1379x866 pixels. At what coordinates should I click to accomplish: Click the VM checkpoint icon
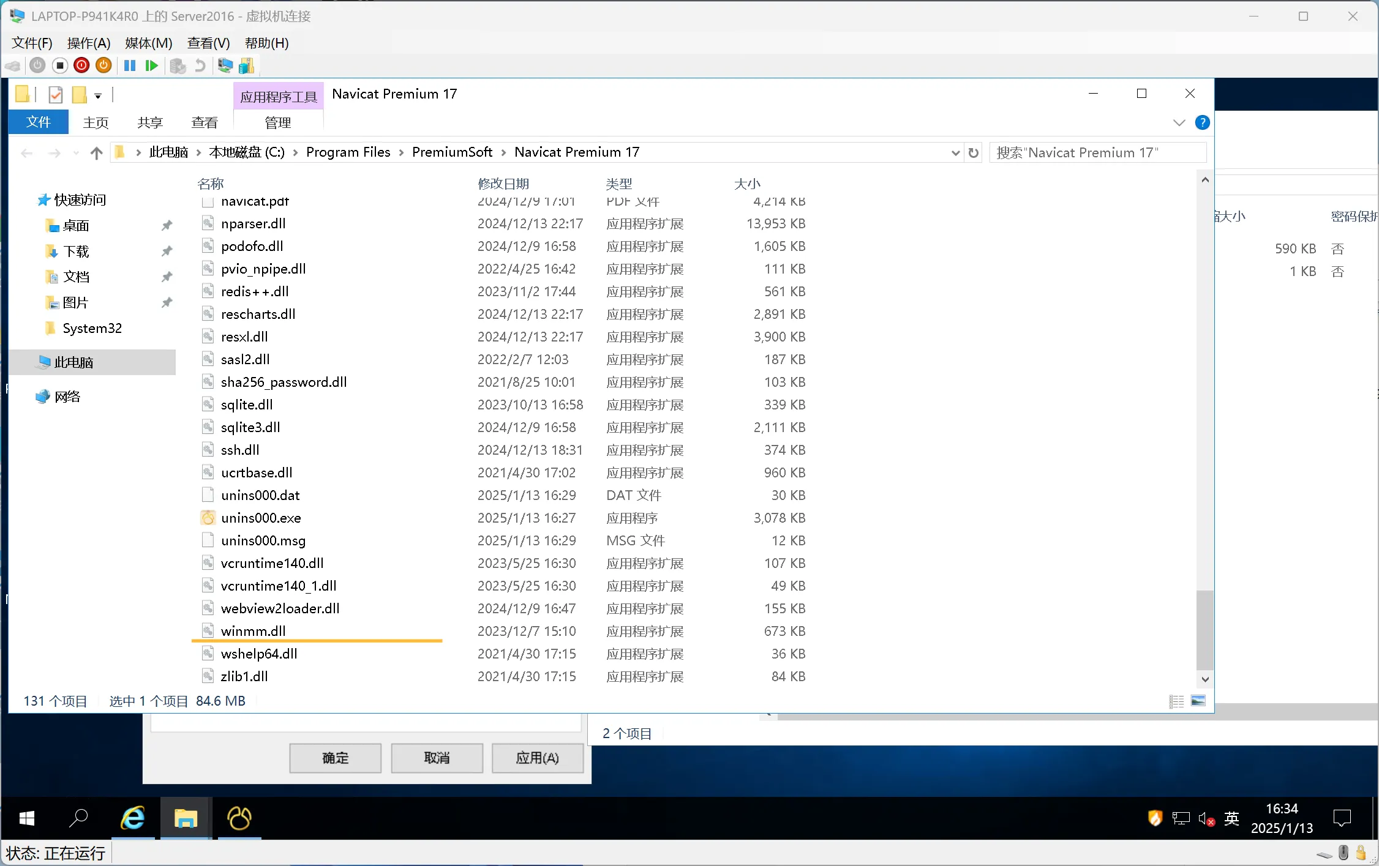[x=178, y=65]
